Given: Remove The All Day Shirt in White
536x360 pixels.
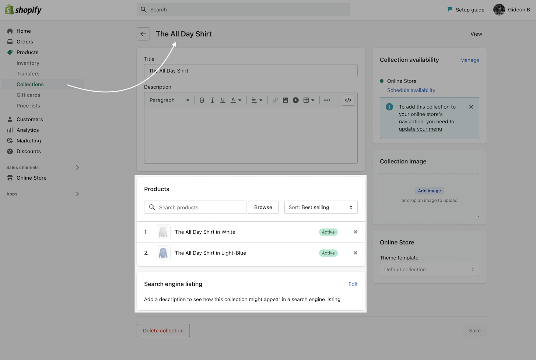Looking at the screenshot, I should pos(355,232).
